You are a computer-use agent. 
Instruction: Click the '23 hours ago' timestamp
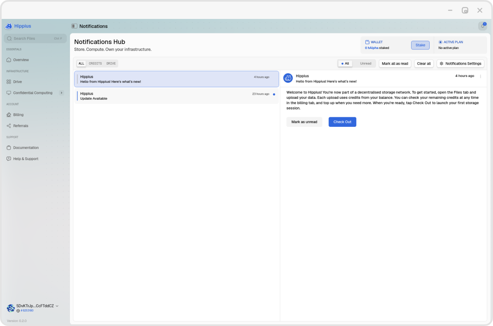pyautogui.click(x=260, y=94)
